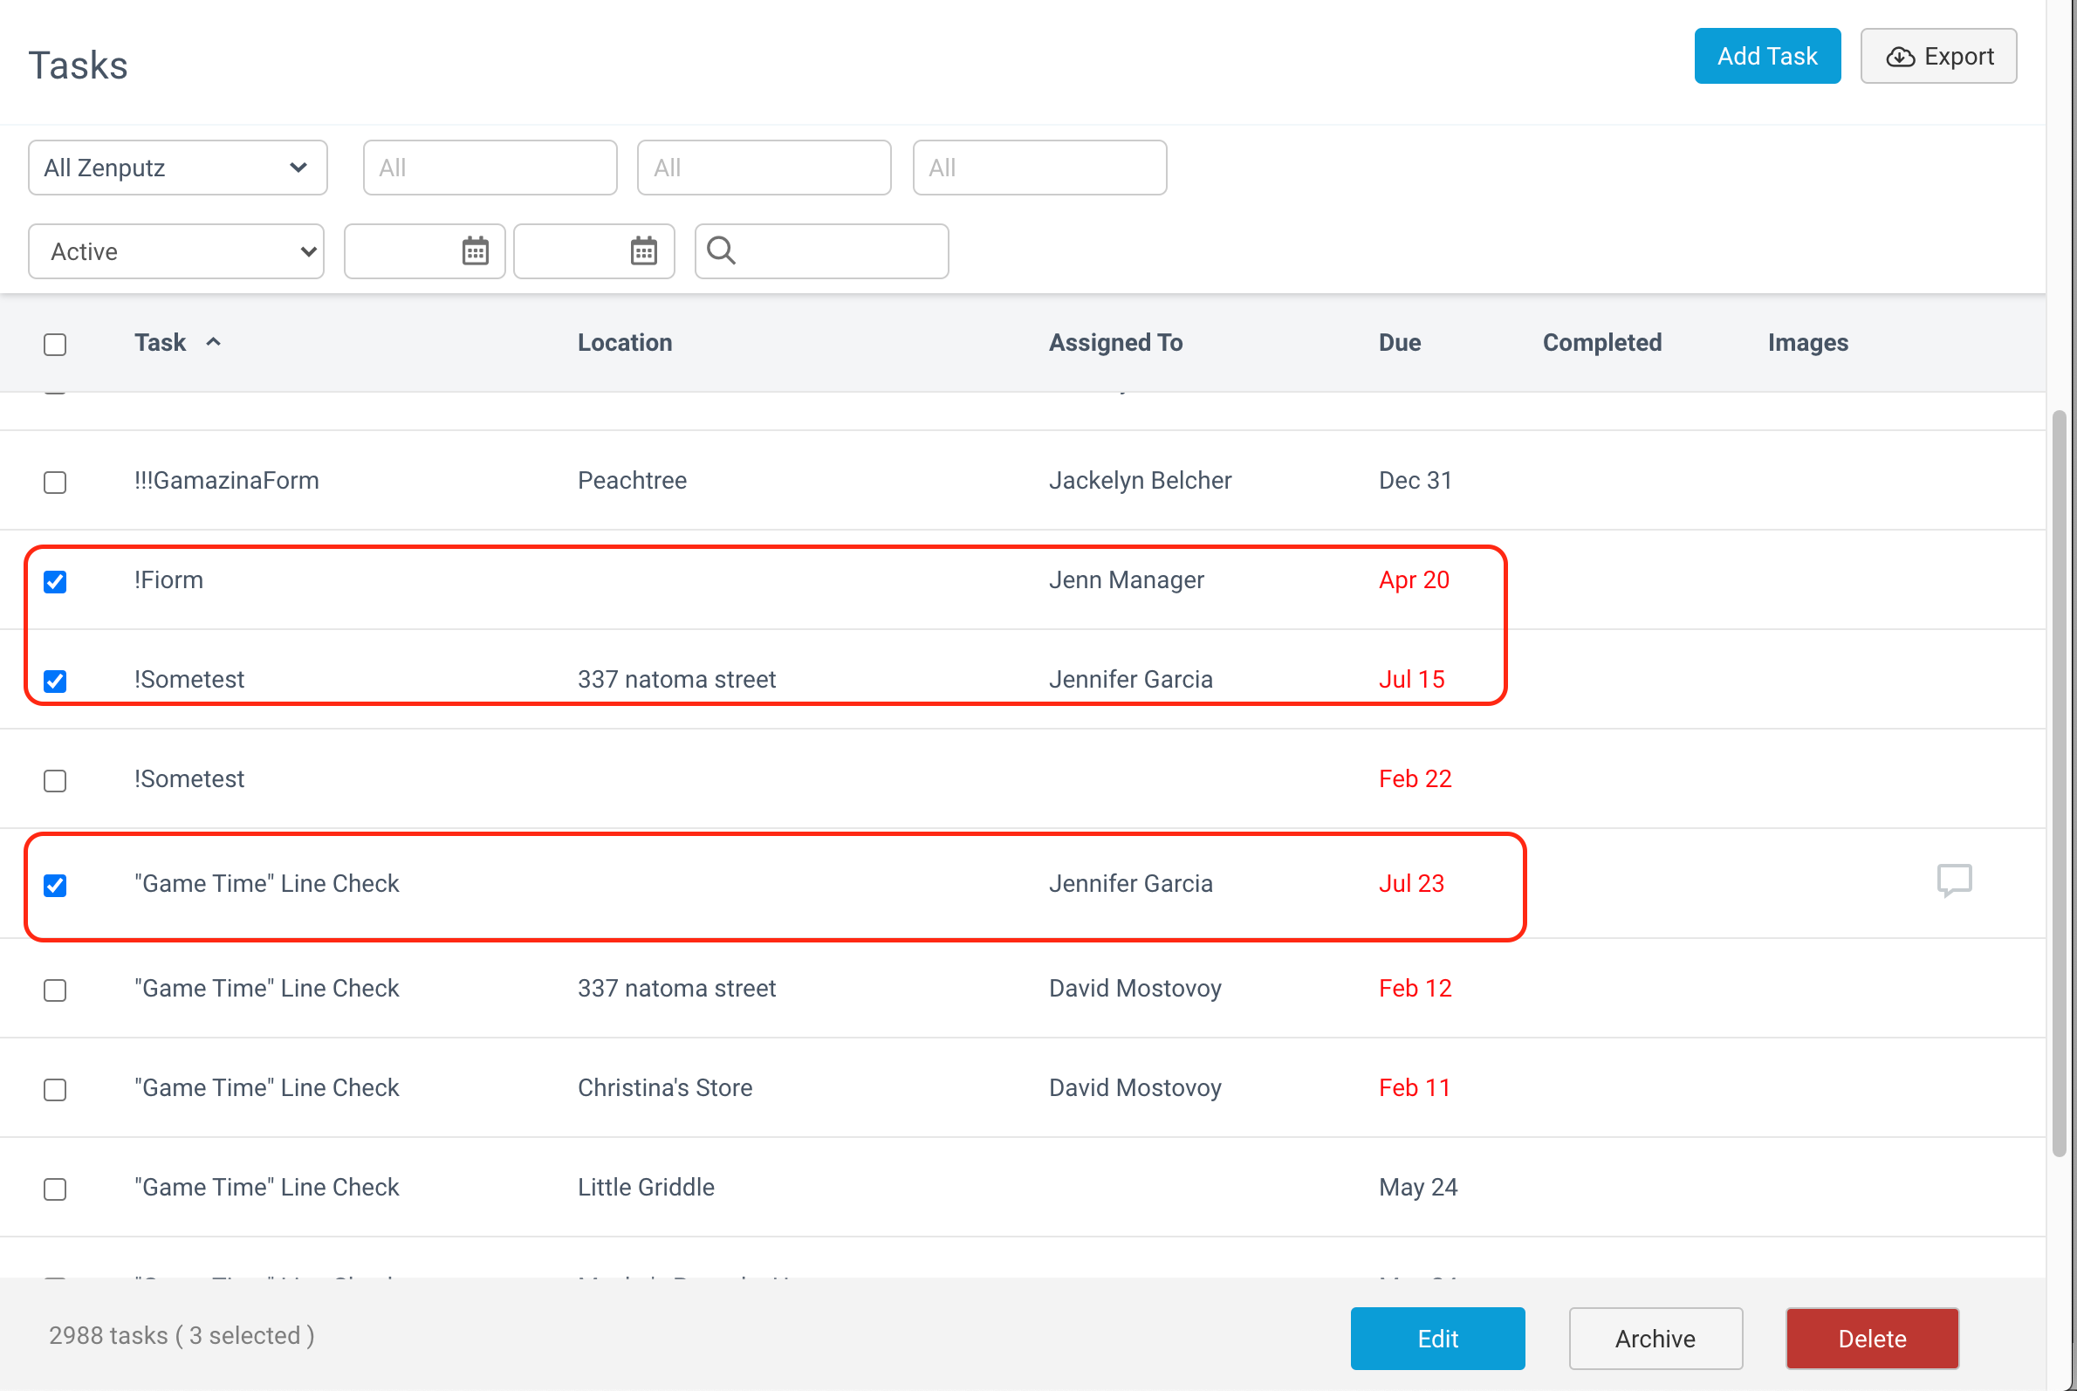The width and height of the screenshot is (2077, 1391).
Task: Click the Task column sort arrow
Action: click(213, 341)
